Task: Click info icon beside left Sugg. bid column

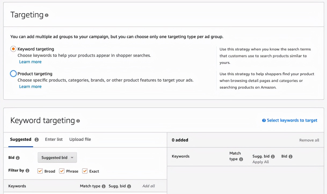Action: coord(129,186)
